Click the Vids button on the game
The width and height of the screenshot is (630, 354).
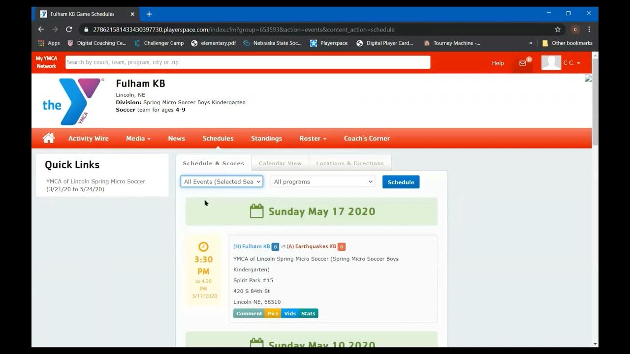pyautogui.click(x=290, y=313)
